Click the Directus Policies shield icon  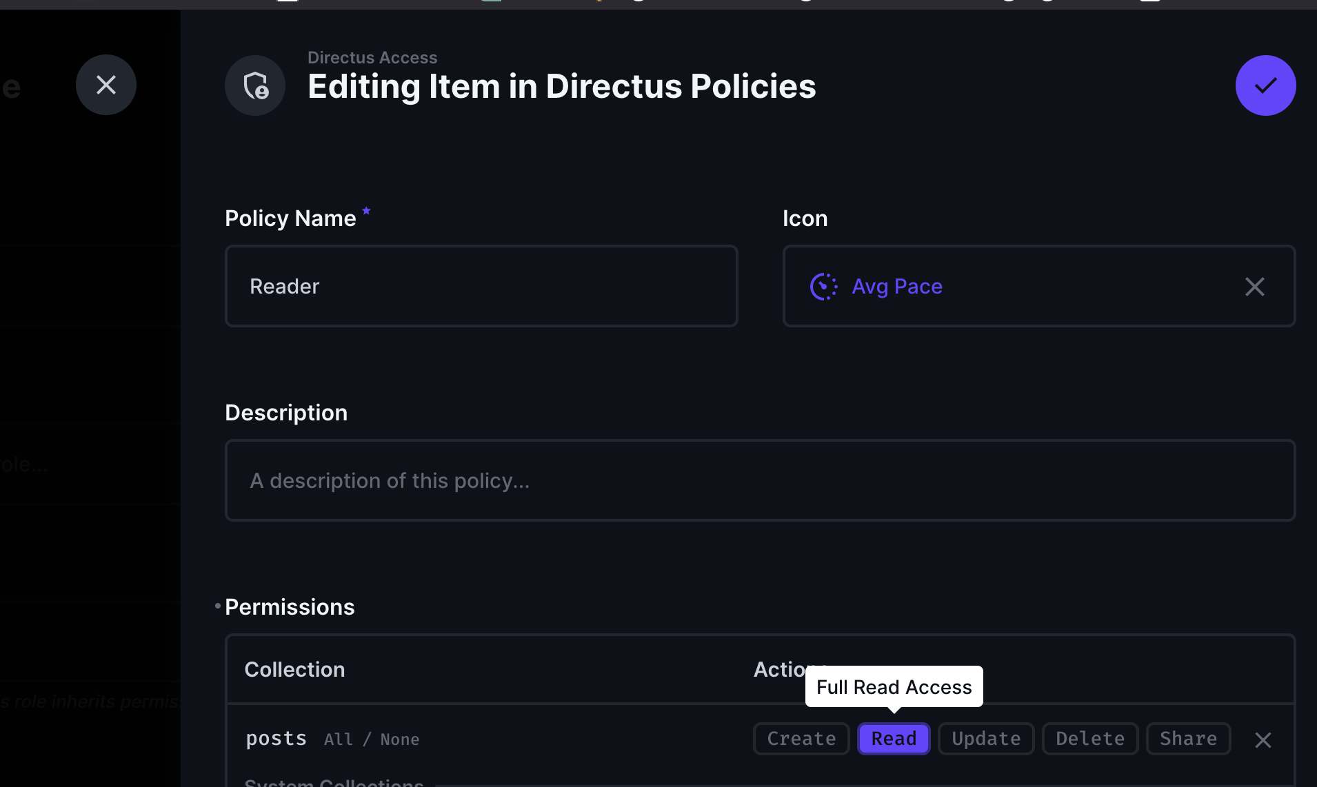[x=255, y=85]
